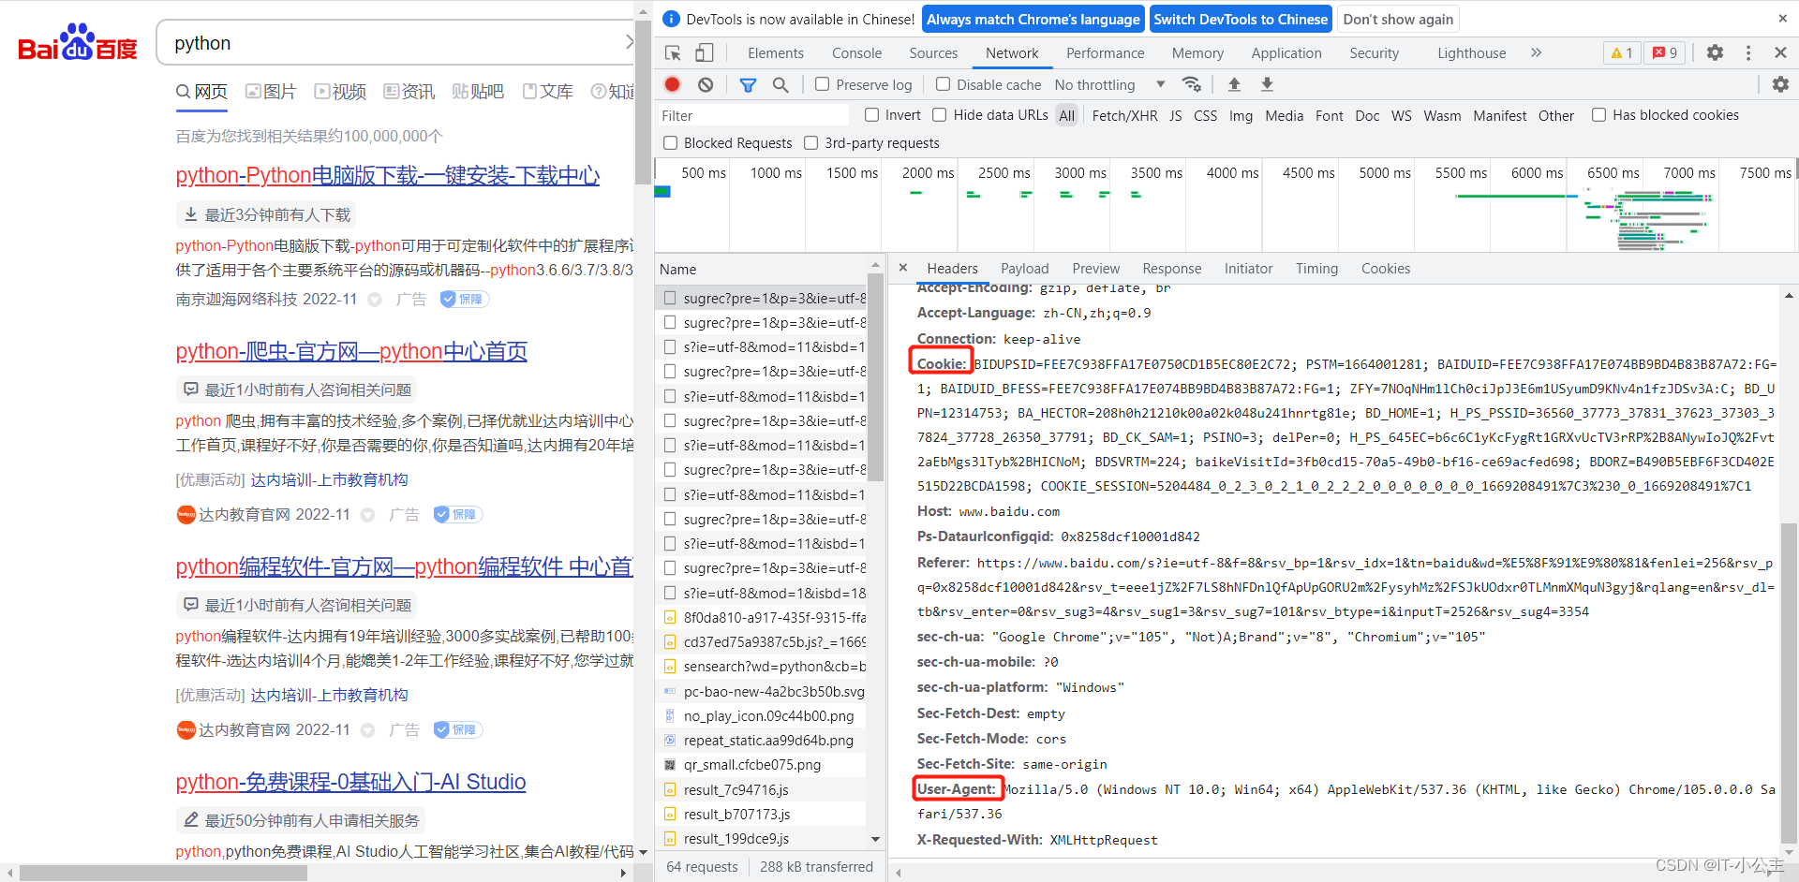Click Always match Chrome's language

click(1033, 19)
